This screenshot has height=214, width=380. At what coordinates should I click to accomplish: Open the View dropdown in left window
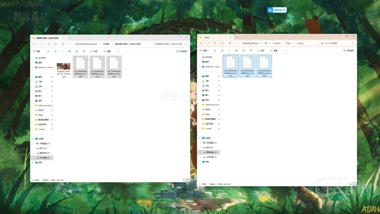(x=108, y=51)
